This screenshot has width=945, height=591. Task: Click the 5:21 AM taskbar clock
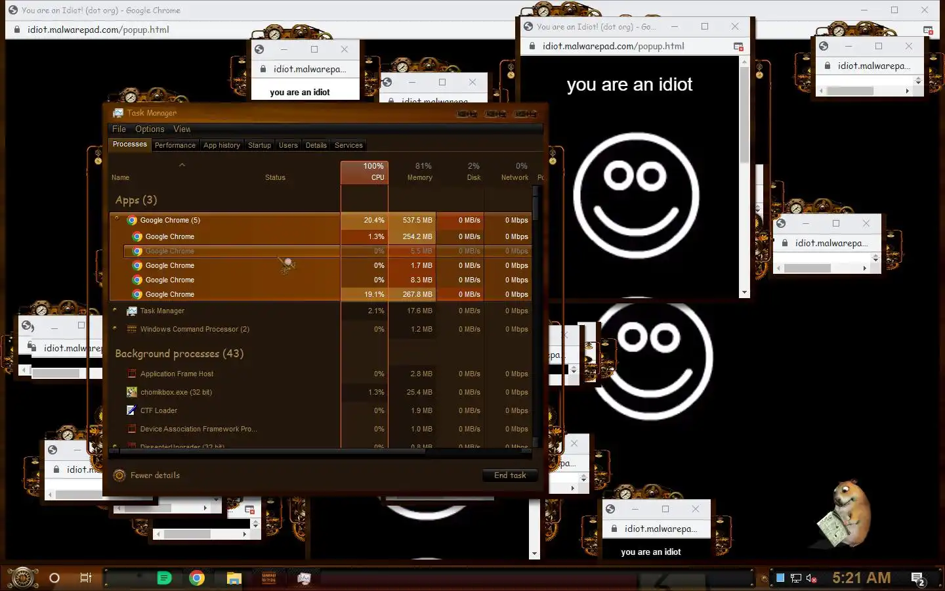click(862, 578)
